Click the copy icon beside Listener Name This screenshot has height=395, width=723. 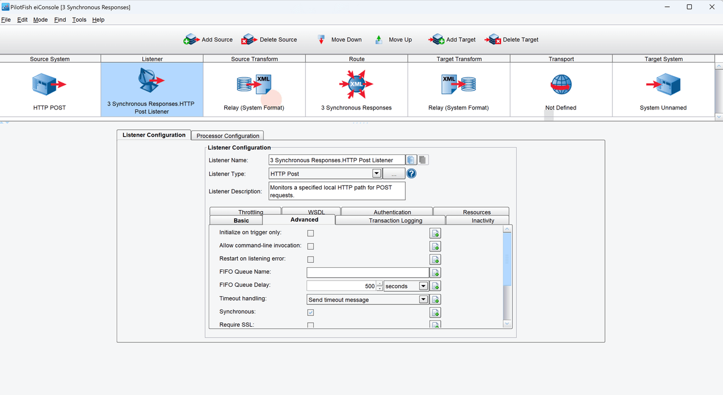click(x=411, y=160)
